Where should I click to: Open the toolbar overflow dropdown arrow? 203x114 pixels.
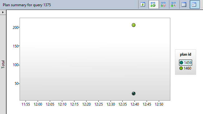[x=202, y=7]
